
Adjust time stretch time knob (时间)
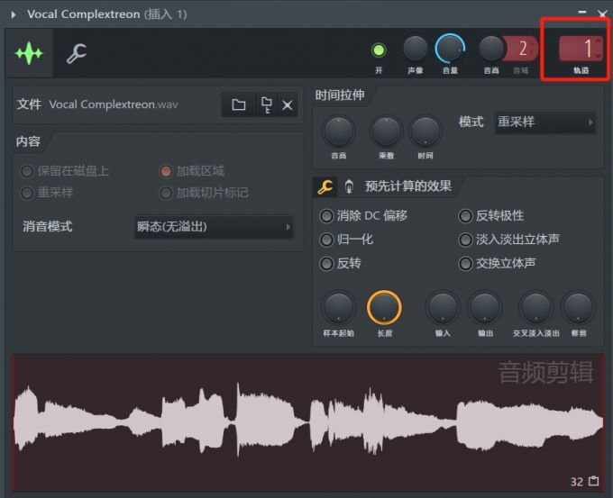click(425, 131)
